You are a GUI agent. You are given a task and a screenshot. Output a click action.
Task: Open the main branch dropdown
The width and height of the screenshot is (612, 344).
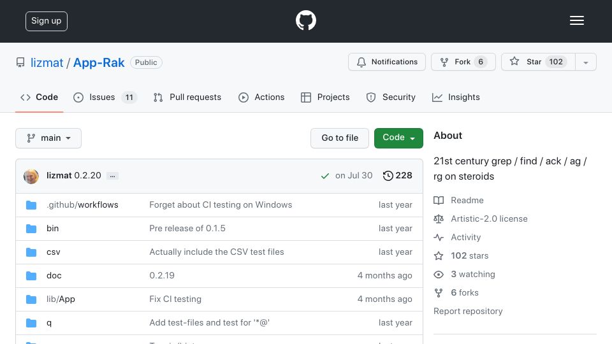click(48, 138)
